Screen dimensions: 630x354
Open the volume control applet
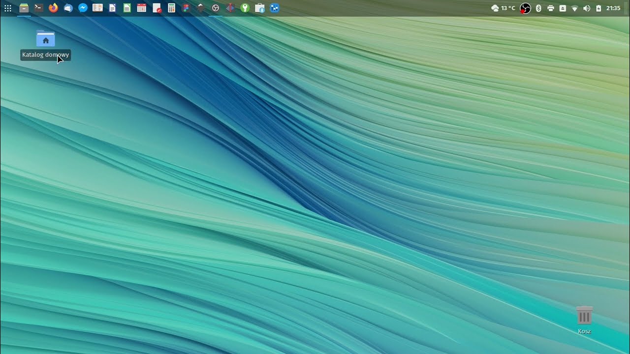pyautogui.click(x=586, y=8)
